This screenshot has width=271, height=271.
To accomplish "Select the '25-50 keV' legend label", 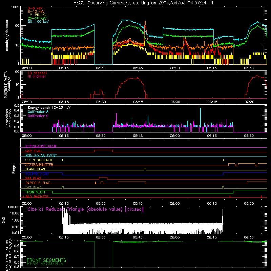I will 37,18.
